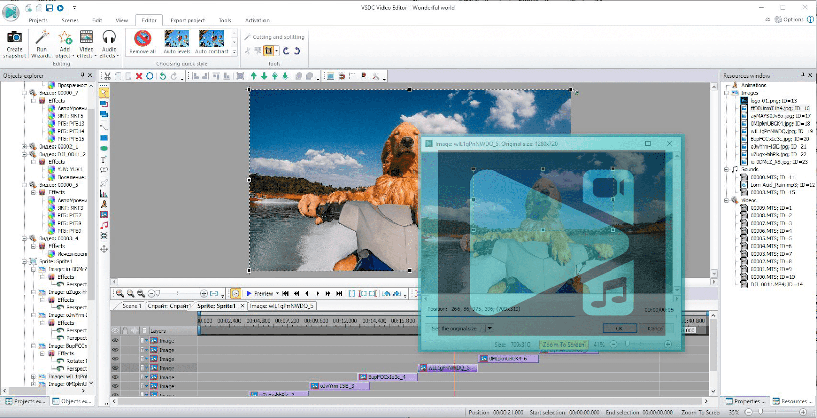Confirm the crop dialog with OK
This screenshot has height=418, width=817.
point(619,328)
